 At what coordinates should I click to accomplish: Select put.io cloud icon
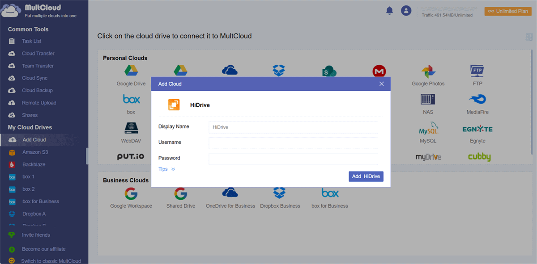[131, 157]
